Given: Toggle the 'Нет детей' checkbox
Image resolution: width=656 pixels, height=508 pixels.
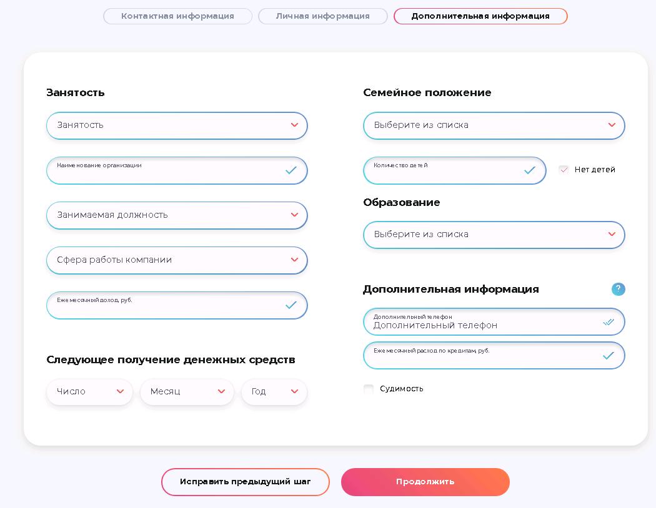Looking at the screenshot, I should (564, 170).
